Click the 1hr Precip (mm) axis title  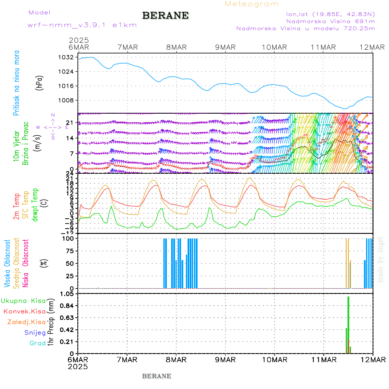(51, 322)
